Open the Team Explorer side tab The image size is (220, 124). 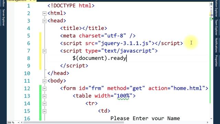click(216, 27)
